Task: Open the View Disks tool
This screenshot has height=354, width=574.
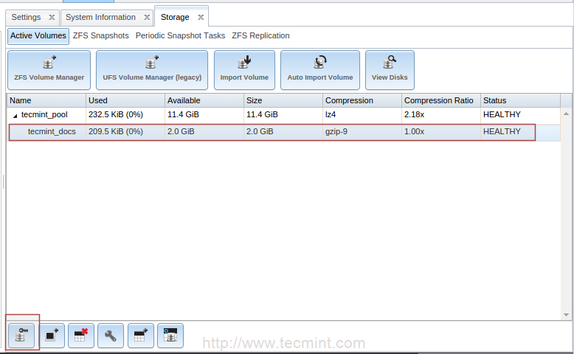Action: [390, 70]
